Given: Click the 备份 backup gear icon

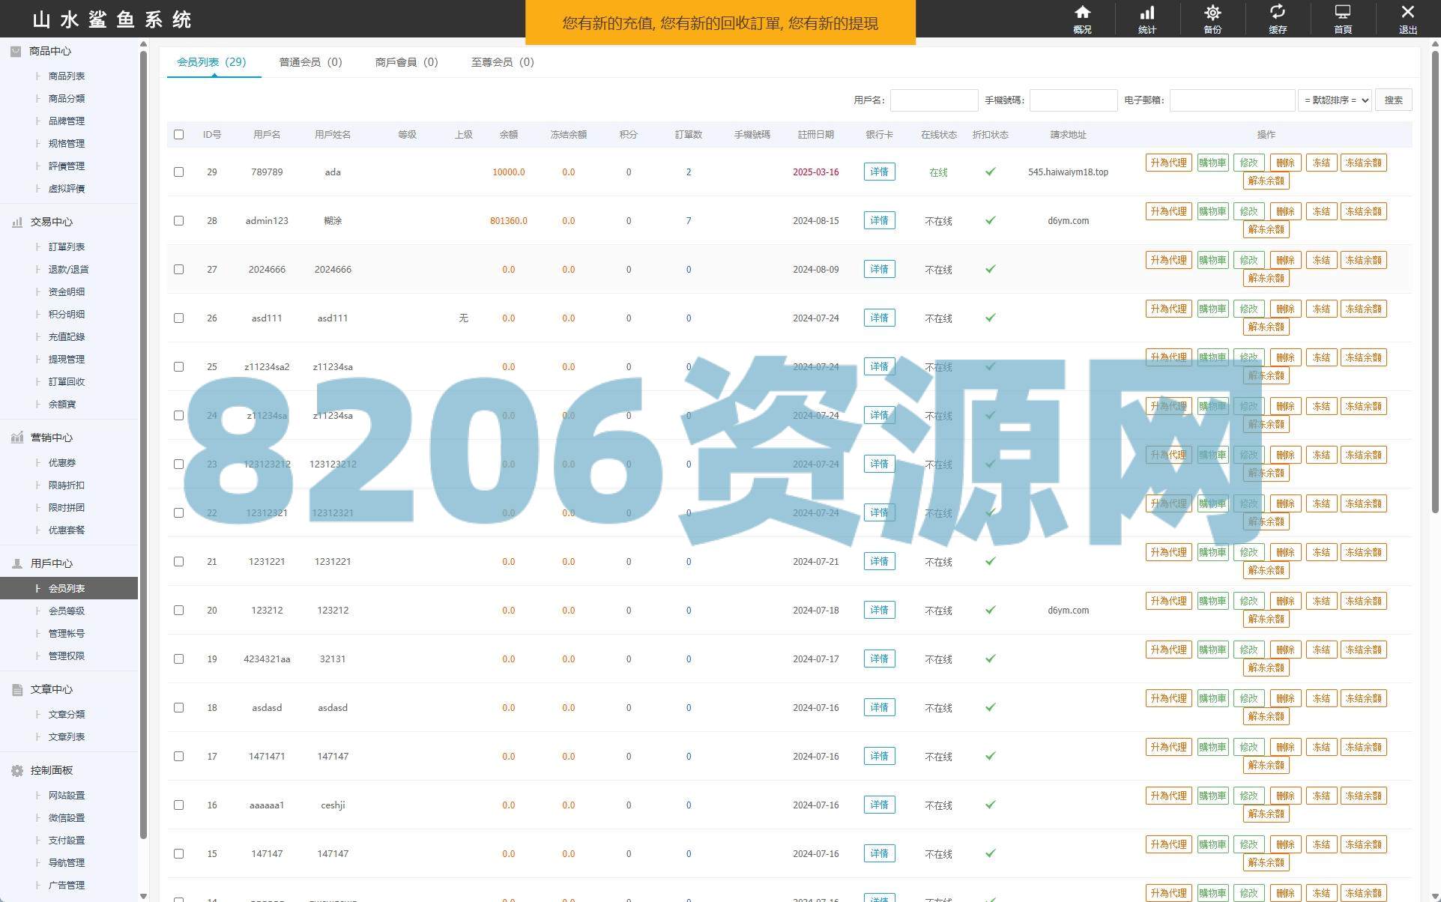Looking at the screenshot, I should point(1212,13).
